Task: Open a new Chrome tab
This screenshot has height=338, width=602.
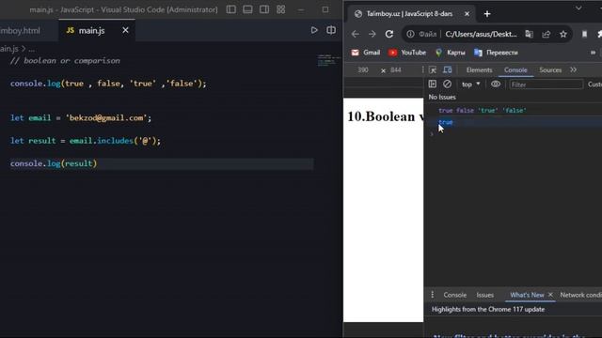Action: [x=487, y=14]
